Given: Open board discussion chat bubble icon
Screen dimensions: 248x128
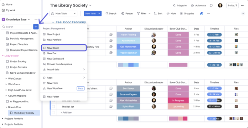Looking at the screenshot, I should point(211,5).
